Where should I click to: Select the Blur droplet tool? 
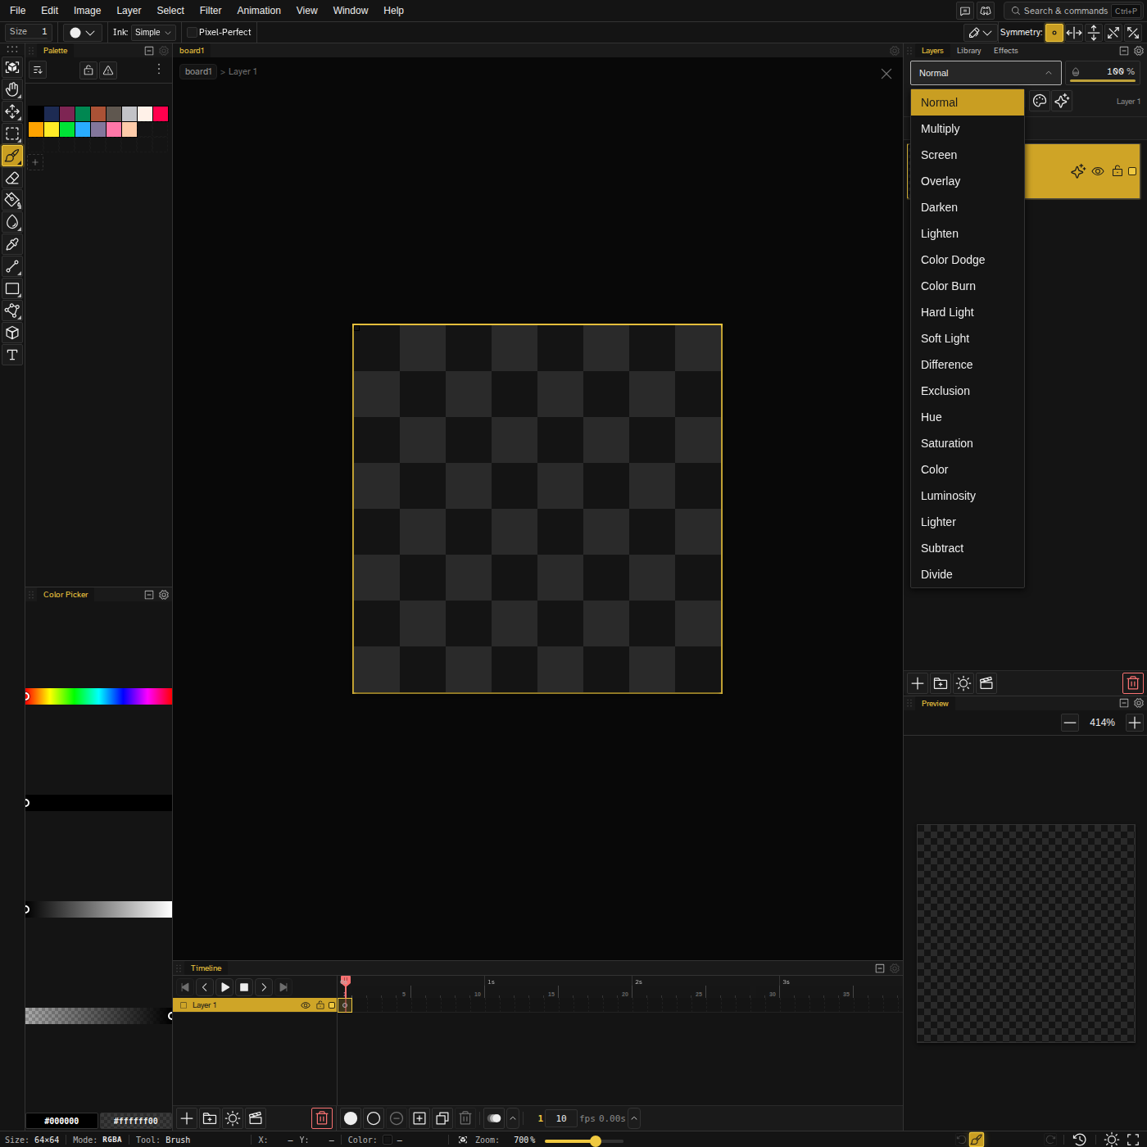pyautogui.click(x=12, y=222)
